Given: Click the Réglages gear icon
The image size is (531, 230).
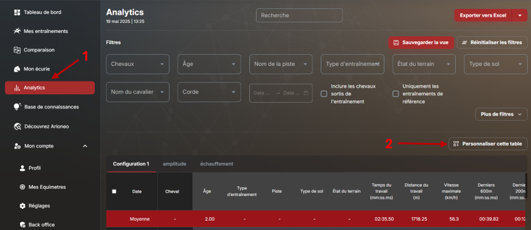Looking at the screenshot, I should click(x=23, y=206).
